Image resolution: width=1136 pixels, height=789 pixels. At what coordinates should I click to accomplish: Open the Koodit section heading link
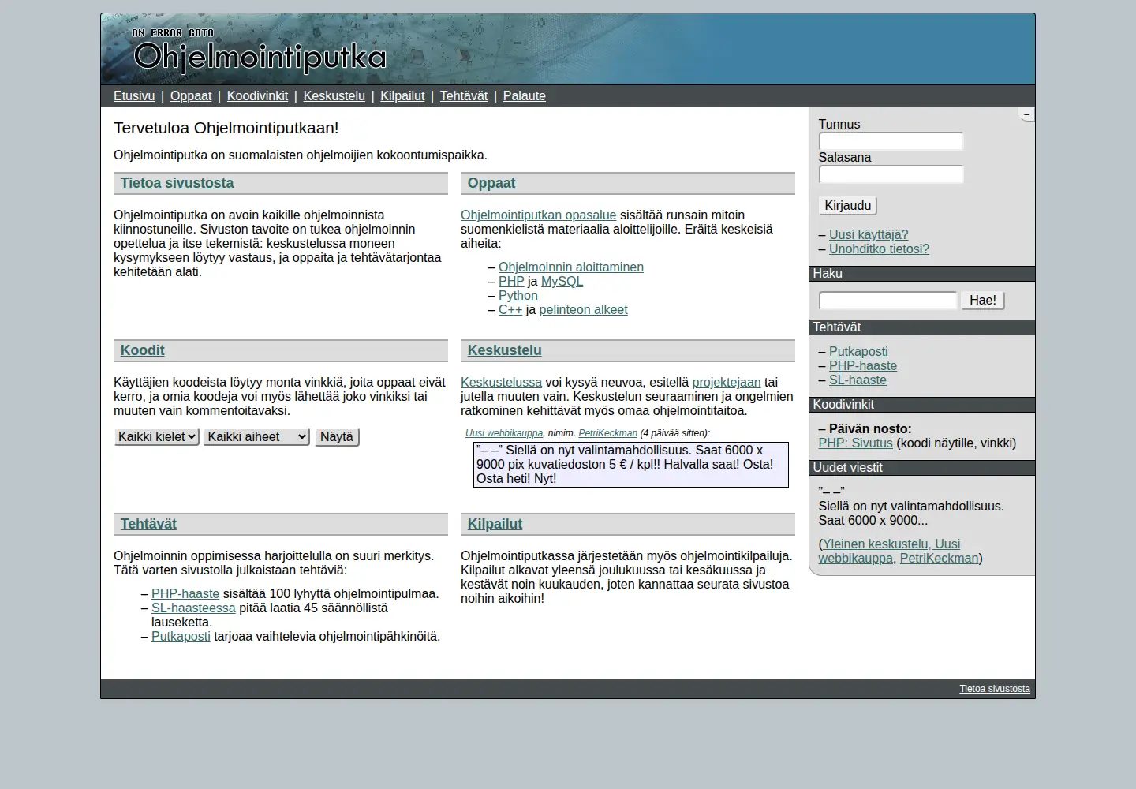coord(143,350)
